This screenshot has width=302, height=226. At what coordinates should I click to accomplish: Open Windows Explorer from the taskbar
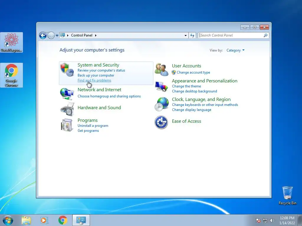(26, 220)
